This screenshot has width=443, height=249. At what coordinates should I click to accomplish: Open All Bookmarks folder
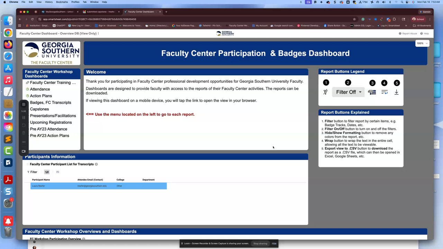pos(422,26)
